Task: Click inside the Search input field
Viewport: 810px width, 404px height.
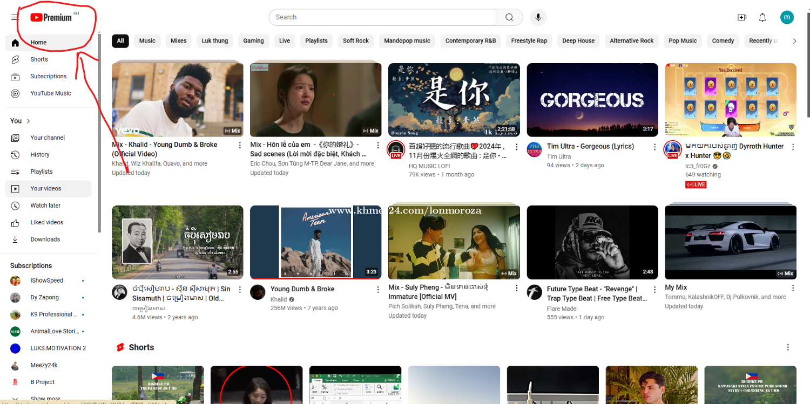Action: (382, 17)
